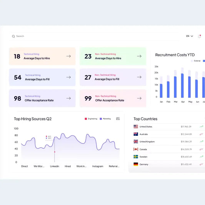Open the 54 Average Days to Fill card
Image resolution: width=205 pixels, height=205 pixels.
(42, 77)
